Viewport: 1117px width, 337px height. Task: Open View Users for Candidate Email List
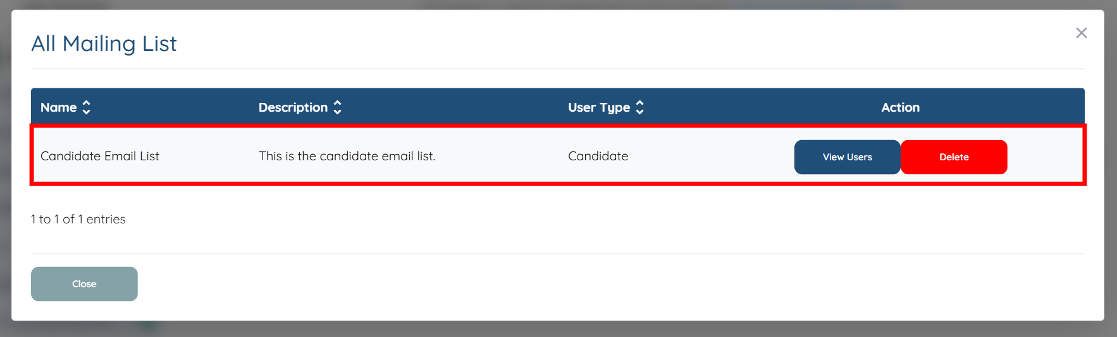[x=847, y=157]
